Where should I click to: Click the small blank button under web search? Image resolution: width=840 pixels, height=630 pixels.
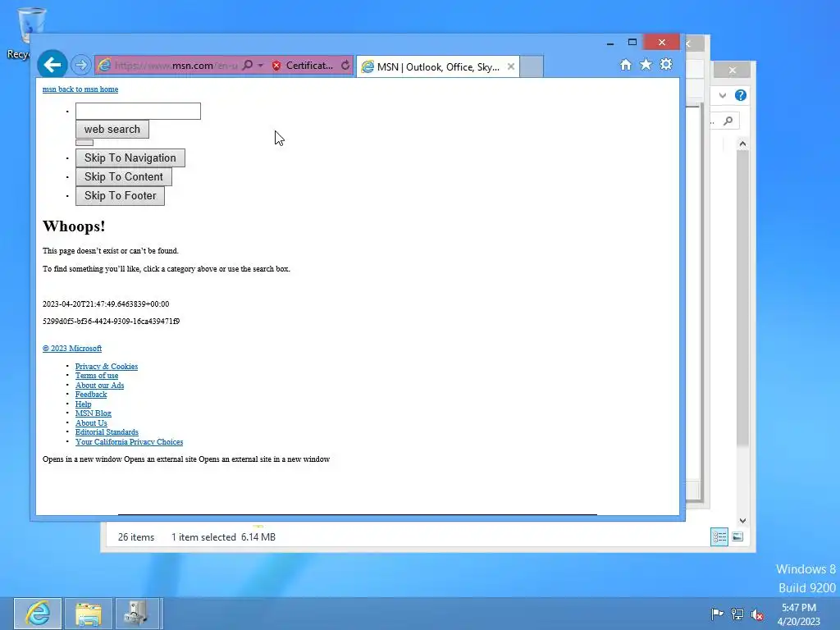click(x=84, y=143)
